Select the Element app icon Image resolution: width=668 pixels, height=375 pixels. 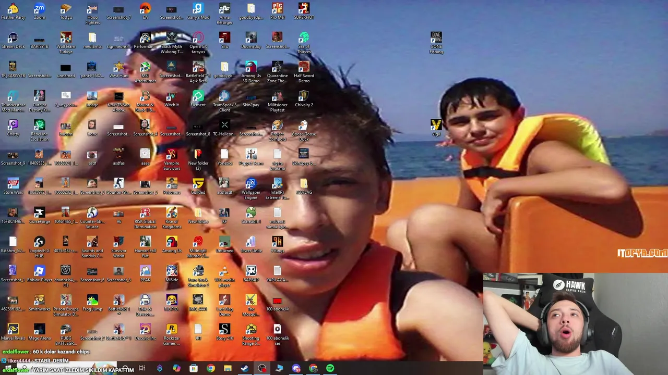click(x=198, y=99)
